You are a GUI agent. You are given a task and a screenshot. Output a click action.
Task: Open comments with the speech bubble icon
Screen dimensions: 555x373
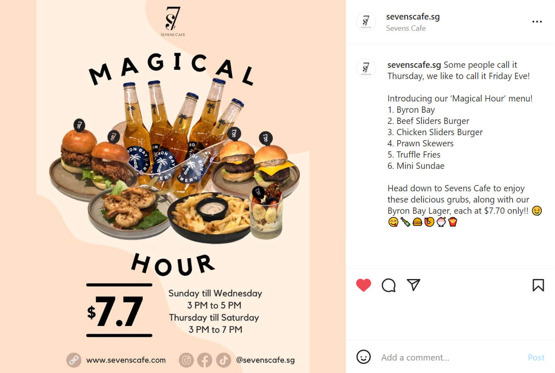coord(389,285)
